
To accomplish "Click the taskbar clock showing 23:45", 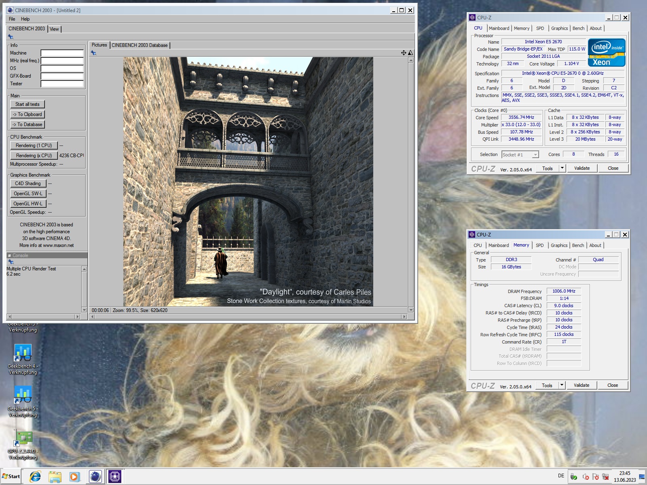I will [x=624, y=477].
